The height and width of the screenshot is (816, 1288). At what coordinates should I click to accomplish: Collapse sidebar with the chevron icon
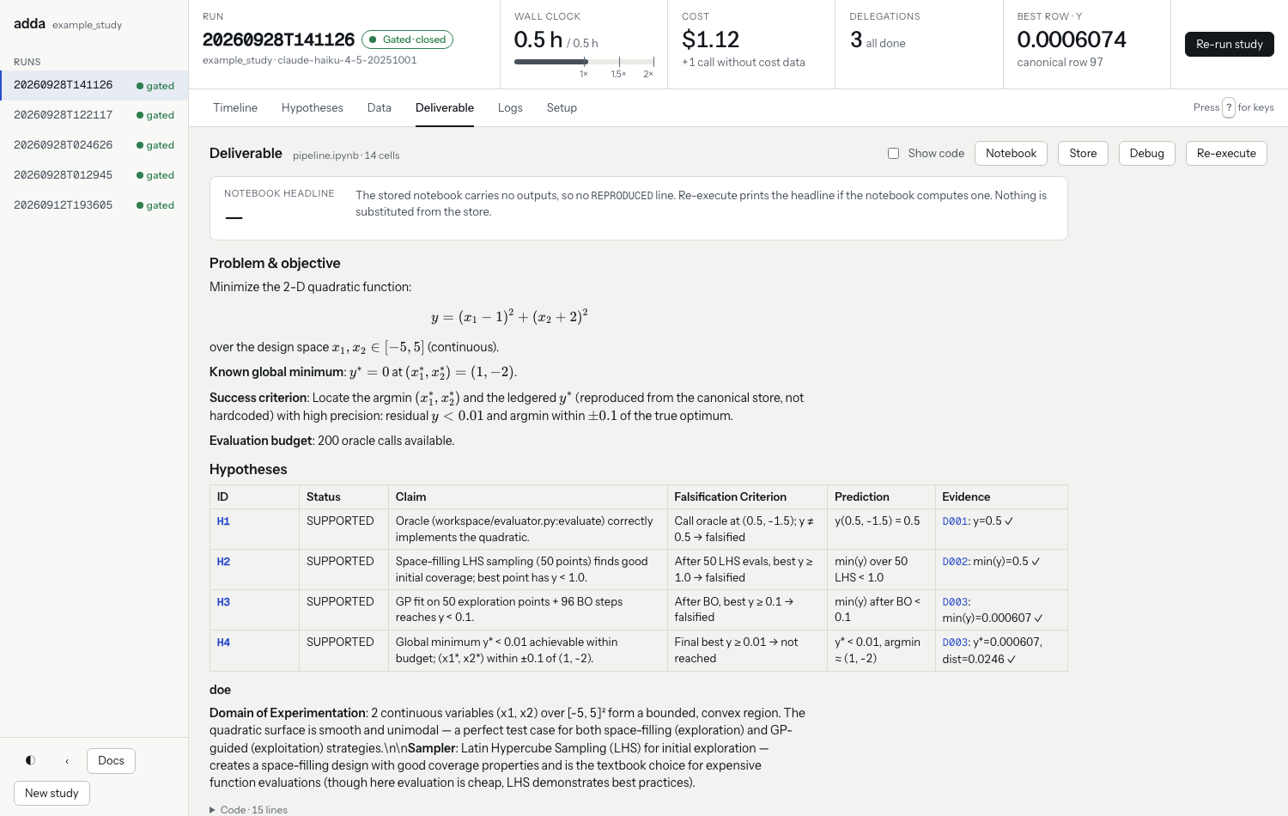pyautogui.click(x=67, y=760)
